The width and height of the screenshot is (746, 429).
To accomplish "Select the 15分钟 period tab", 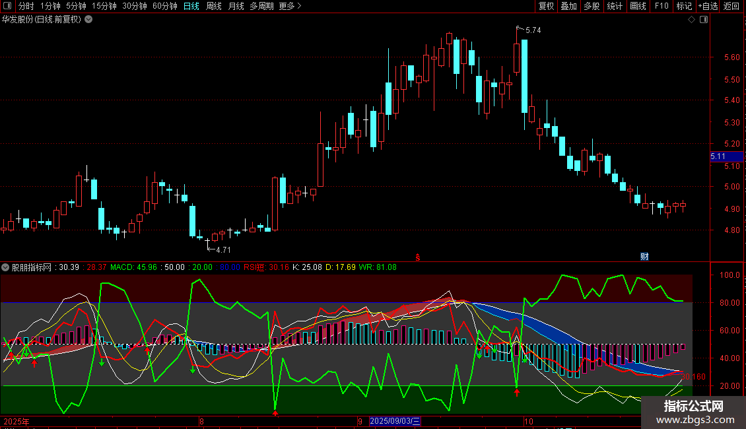I will 104,6.
